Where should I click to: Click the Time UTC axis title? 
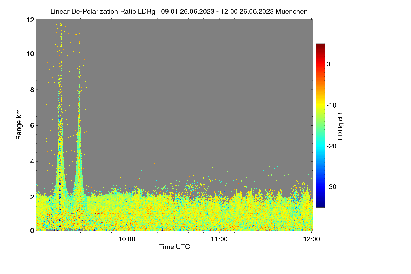tap(174, 247)
